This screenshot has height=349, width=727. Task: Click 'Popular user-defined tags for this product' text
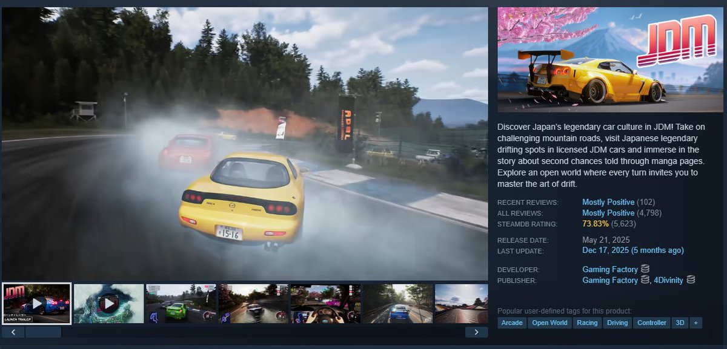pyautogui.click(x=565, y=311)
